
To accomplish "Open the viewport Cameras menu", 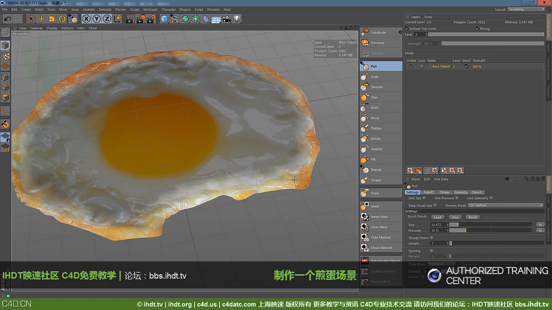I will pyautogui.click(x=36, y=28).
